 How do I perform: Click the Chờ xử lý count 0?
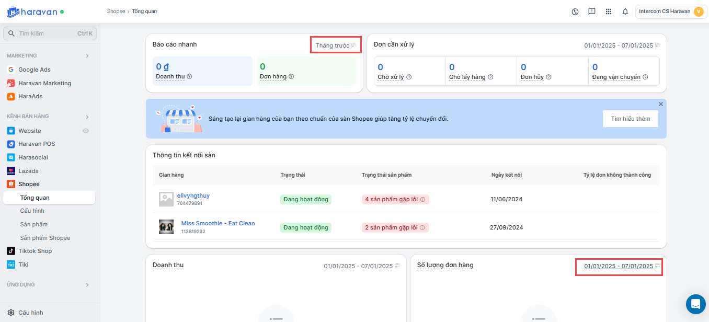pos(381,67)
